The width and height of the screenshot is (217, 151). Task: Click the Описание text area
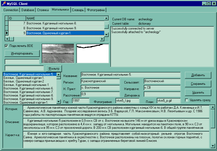[x=116, y=124]
